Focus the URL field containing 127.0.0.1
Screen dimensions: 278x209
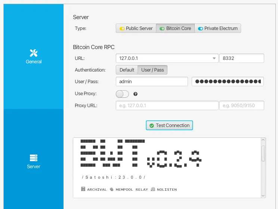tap(167, 58)
